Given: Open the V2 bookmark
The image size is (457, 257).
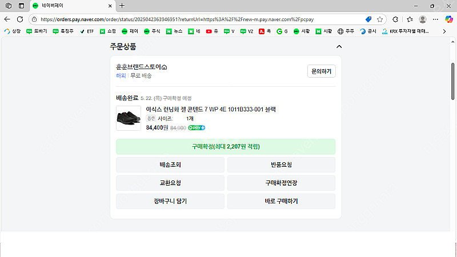Looking at the screenshot, I should pos(247,31).
